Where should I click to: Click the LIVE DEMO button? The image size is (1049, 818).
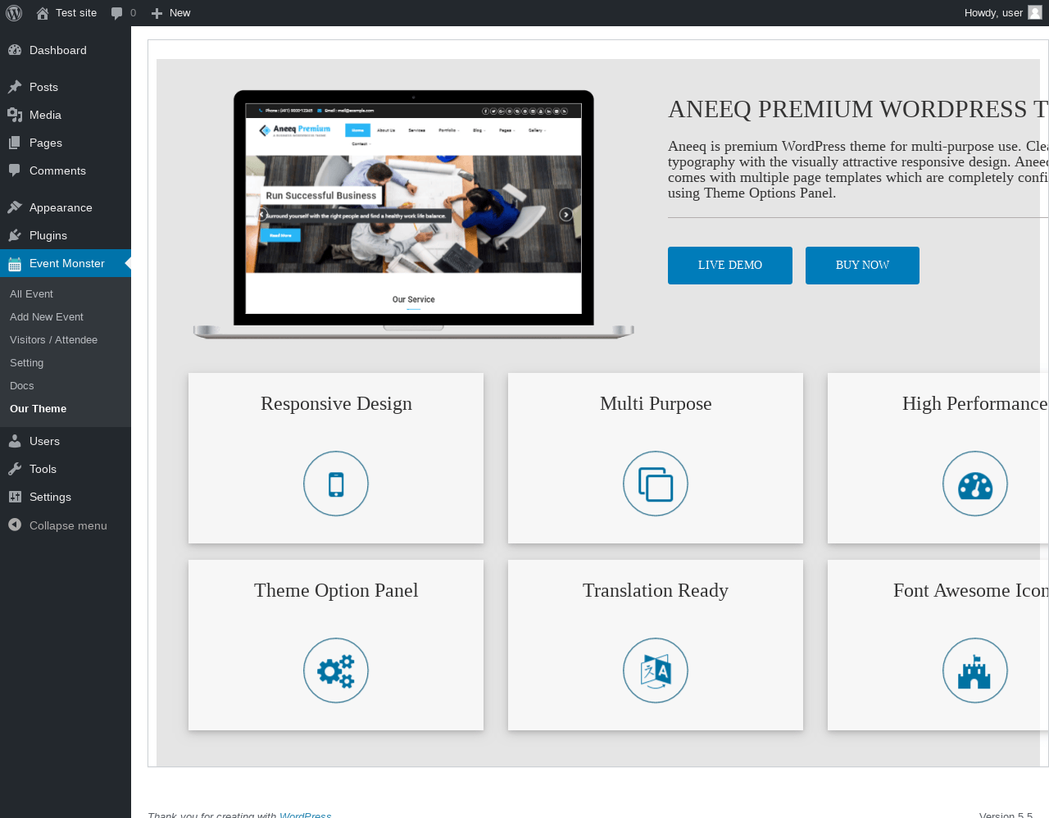[x=730, y=266]
